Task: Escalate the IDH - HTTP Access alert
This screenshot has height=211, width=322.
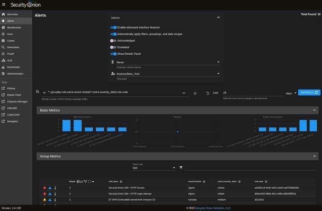Action: click(x=50, y=188)
